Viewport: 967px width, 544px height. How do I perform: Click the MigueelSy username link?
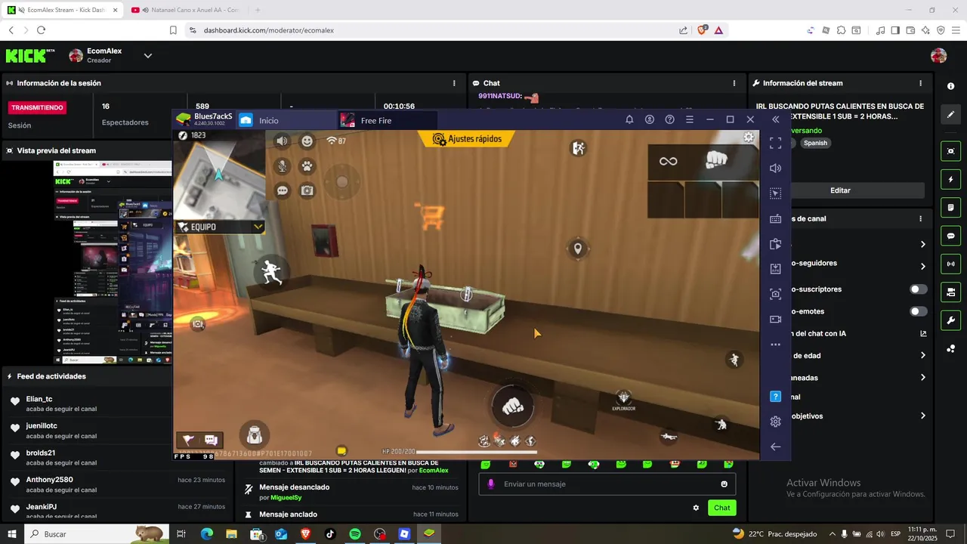(286, 497)
